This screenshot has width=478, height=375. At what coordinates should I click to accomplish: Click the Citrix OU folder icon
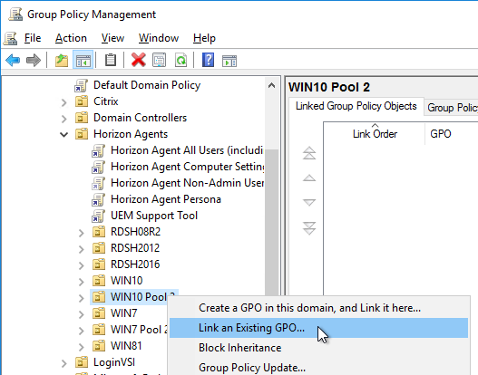82,101
